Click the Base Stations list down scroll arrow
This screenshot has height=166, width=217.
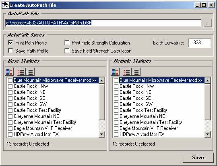[102, 134]
